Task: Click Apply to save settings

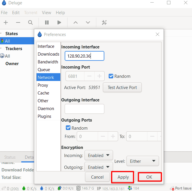Action: 123,177
